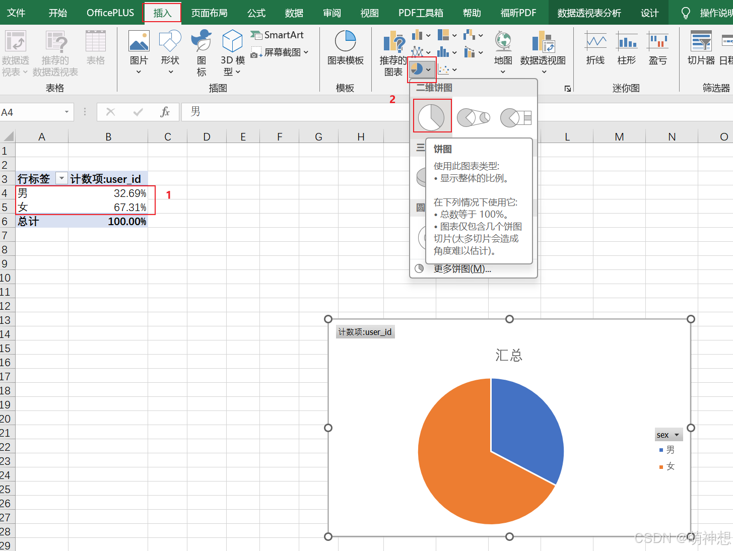This screenshot has width=733, height=551.
Task: Open the 审阅 tab
Action: point(332,13)
